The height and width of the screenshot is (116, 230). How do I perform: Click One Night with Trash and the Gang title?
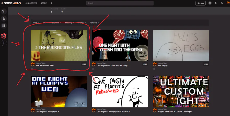pos(112,66)
